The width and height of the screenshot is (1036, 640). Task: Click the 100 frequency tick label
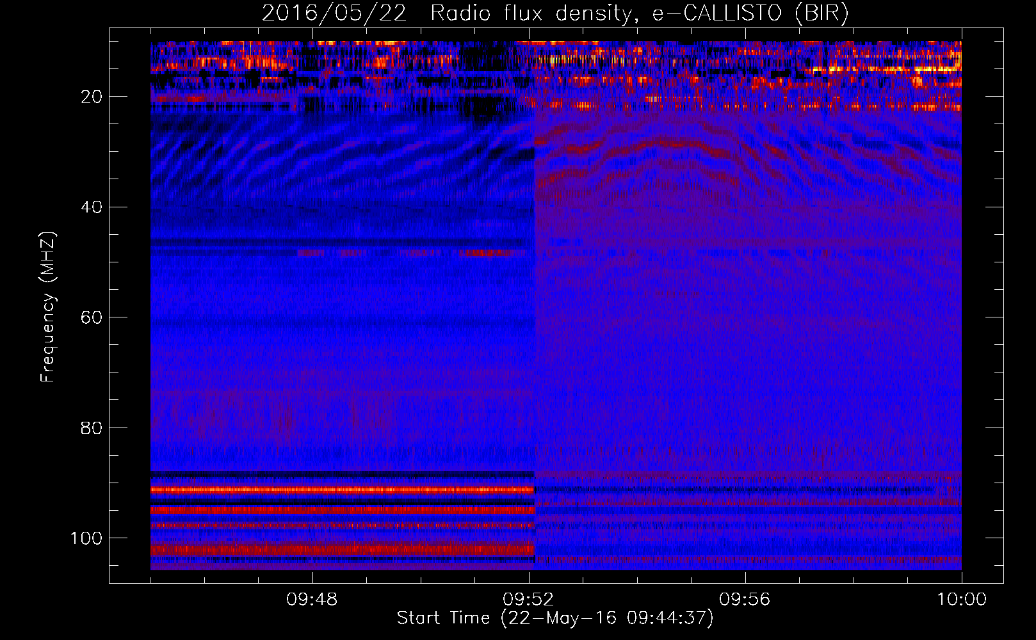pyautogui.click(x=86, y=538)
